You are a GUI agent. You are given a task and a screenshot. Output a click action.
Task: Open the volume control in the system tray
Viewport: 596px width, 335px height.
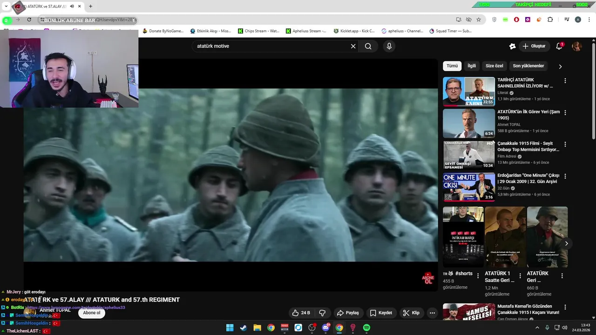[565, 328]
